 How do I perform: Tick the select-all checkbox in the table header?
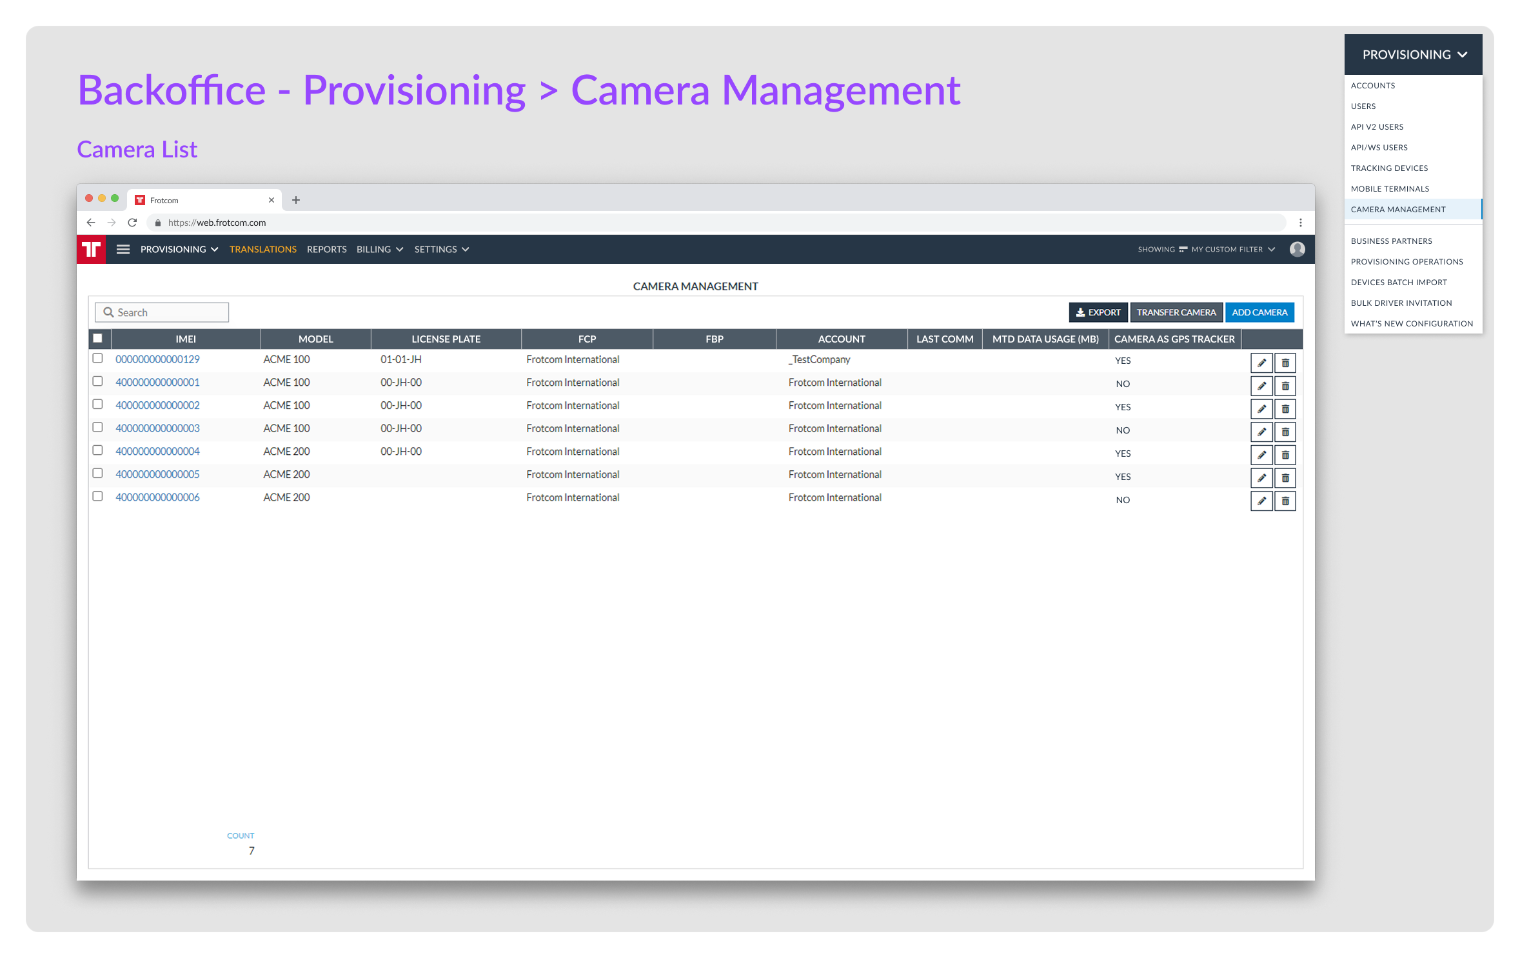pyautogui.click(x=97, y=338)
